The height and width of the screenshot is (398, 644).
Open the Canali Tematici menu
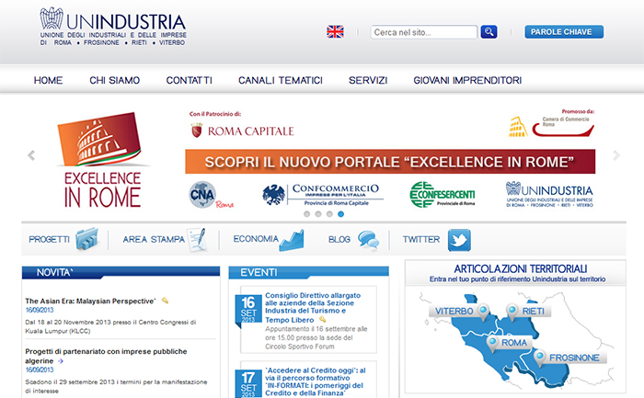281,80
